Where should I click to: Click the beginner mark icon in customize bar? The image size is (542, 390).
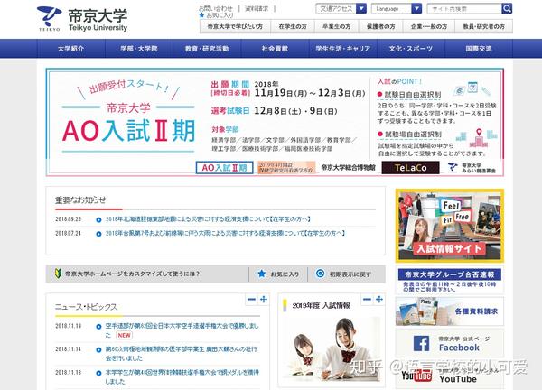58,274
